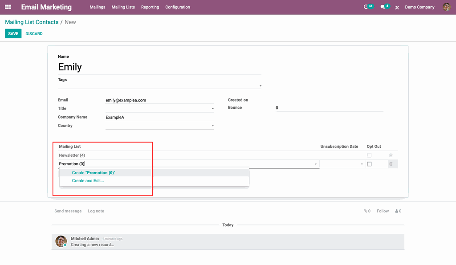Click DISCARD to cancel changes
Screen dimensions: 456x265
coord(34,33)
